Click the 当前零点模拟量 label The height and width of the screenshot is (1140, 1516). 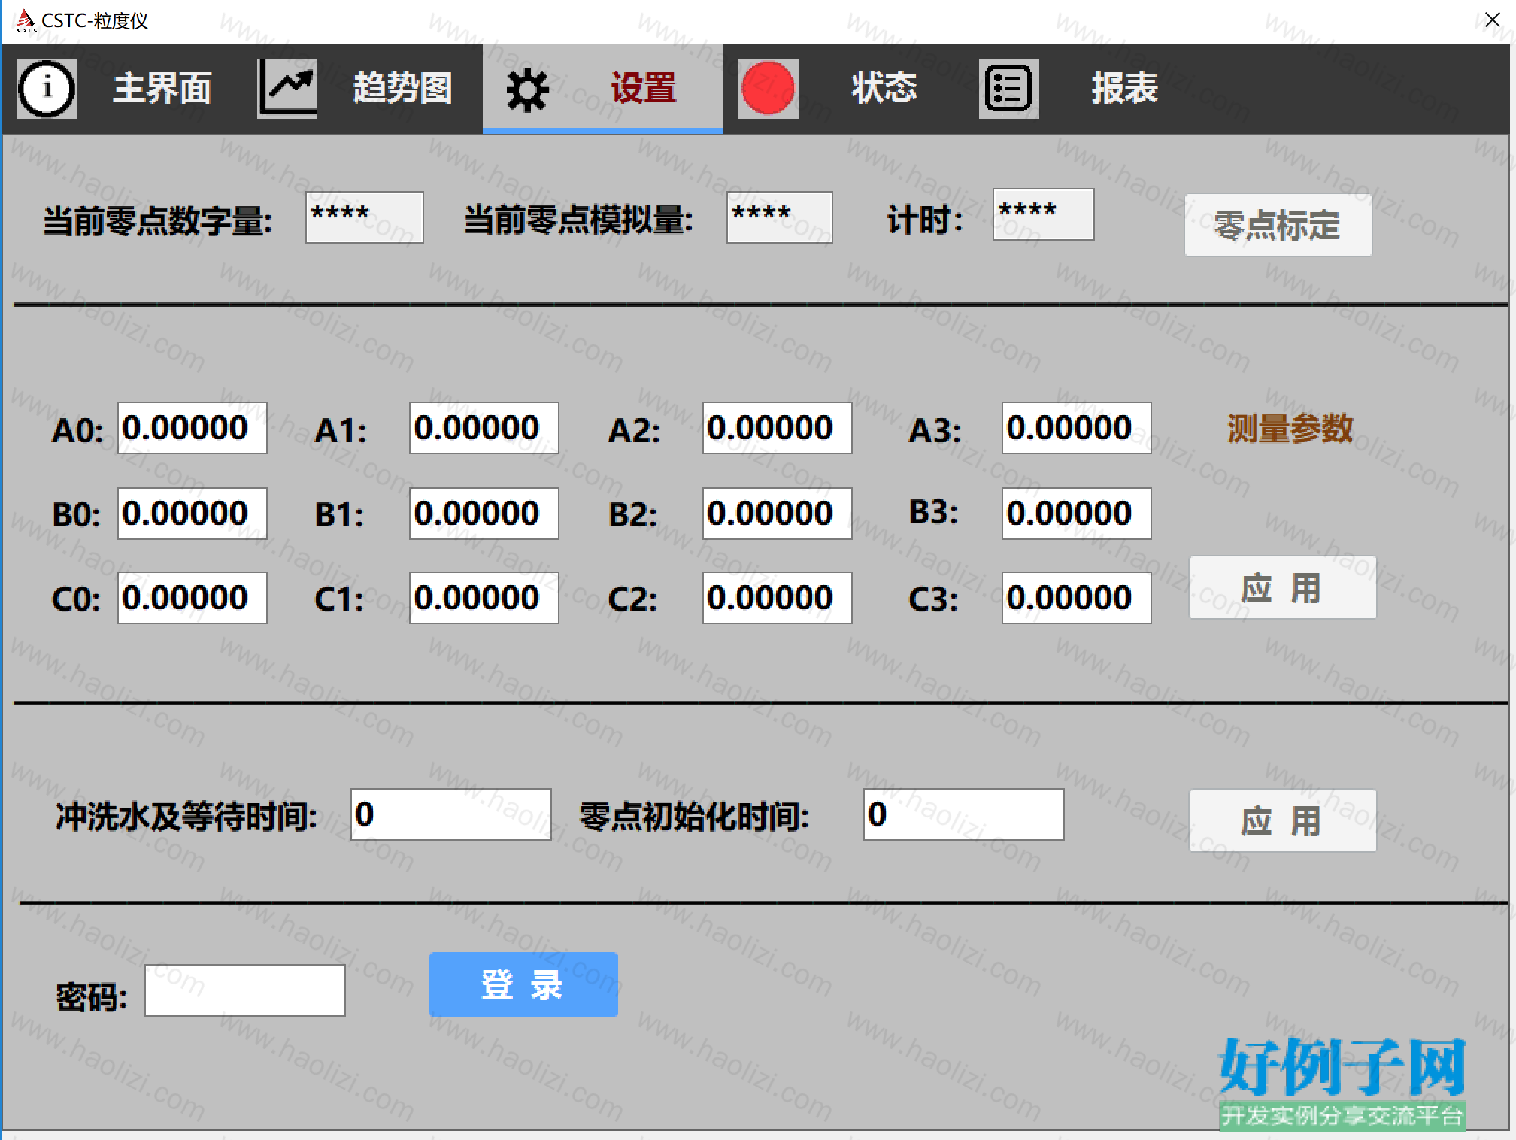[578, 220]
